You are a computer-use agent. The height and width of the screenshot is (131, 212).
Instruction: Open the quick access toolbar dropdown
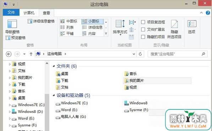coord(13,5)
